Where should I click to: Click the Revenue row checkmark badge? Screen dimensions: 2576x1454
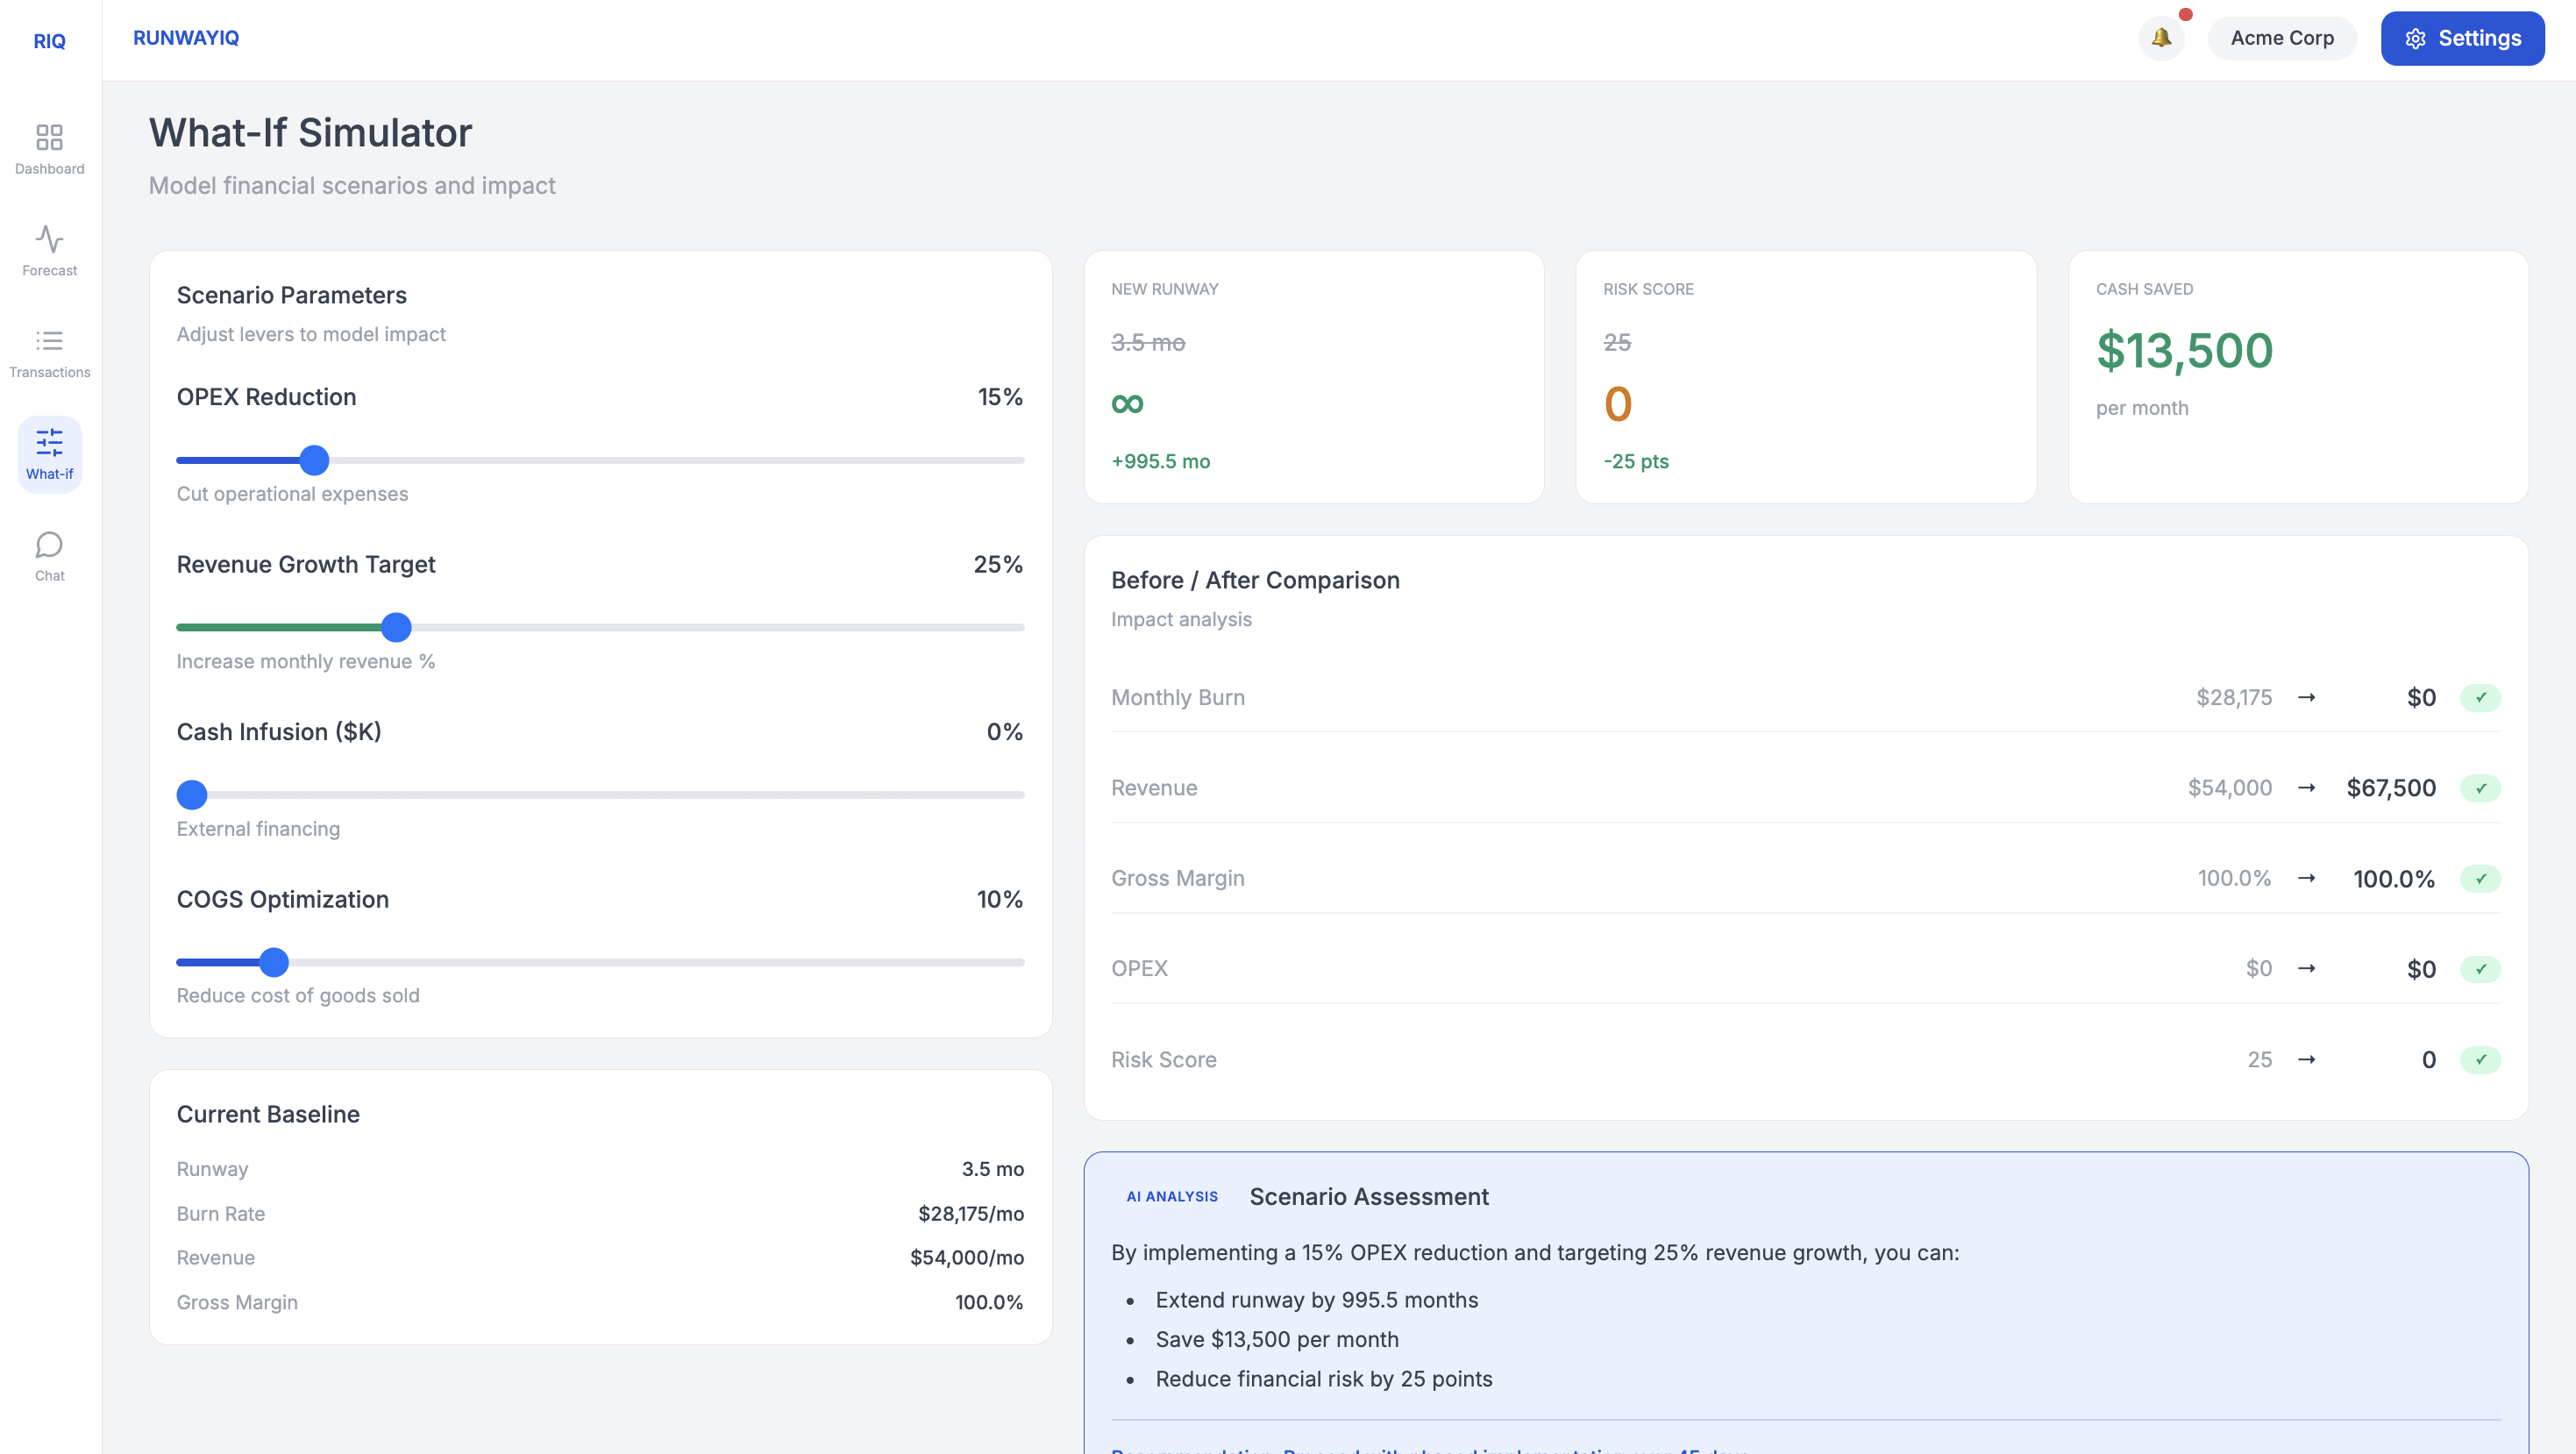click(x=2480, y=788)
